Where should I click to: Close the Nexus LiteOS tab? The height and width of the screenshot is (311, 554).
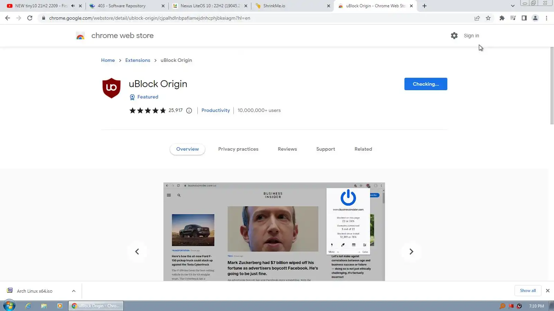click(x=246, y=6)
